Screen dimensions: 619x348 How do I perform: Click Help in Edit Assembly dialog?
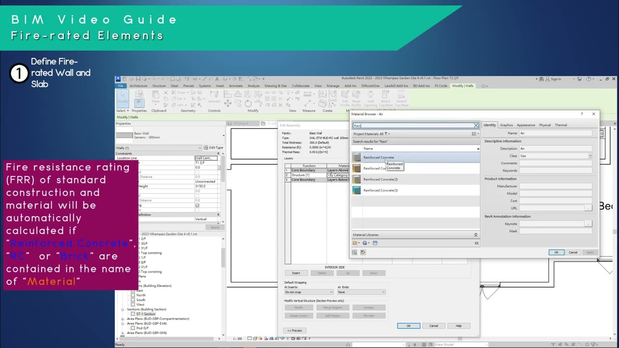click(458, 326)
